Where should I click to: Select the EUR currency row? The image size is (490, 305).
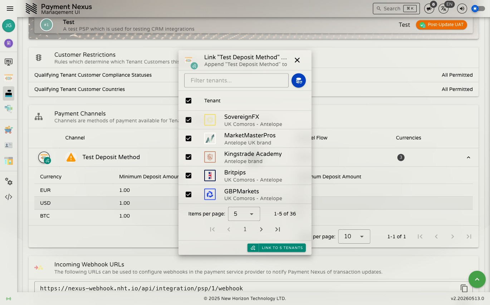[x=254, y=190]
